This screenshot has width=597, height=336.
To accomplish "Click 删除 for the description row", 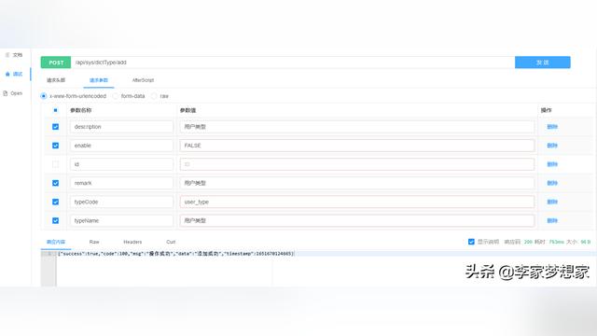I will point(552,127).
